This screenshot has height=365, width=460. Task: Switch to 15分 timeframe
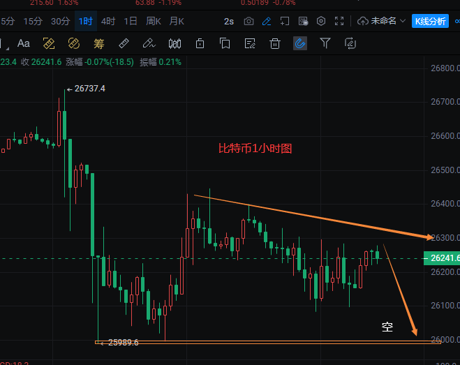(x=33, y=21)
